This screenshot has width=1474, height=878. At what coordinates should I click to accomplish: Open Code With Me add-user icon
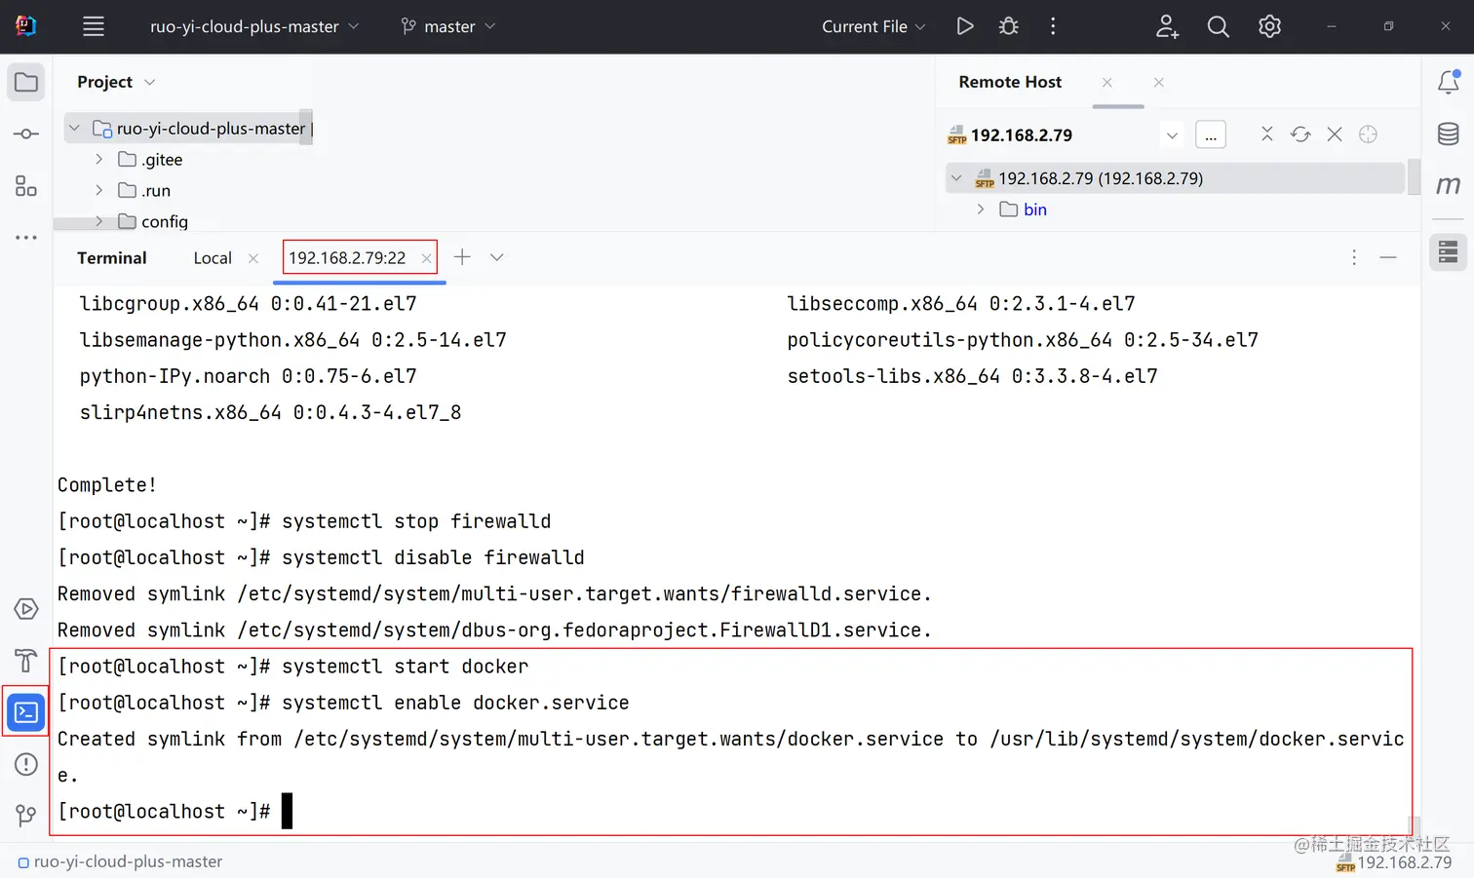1167,26
